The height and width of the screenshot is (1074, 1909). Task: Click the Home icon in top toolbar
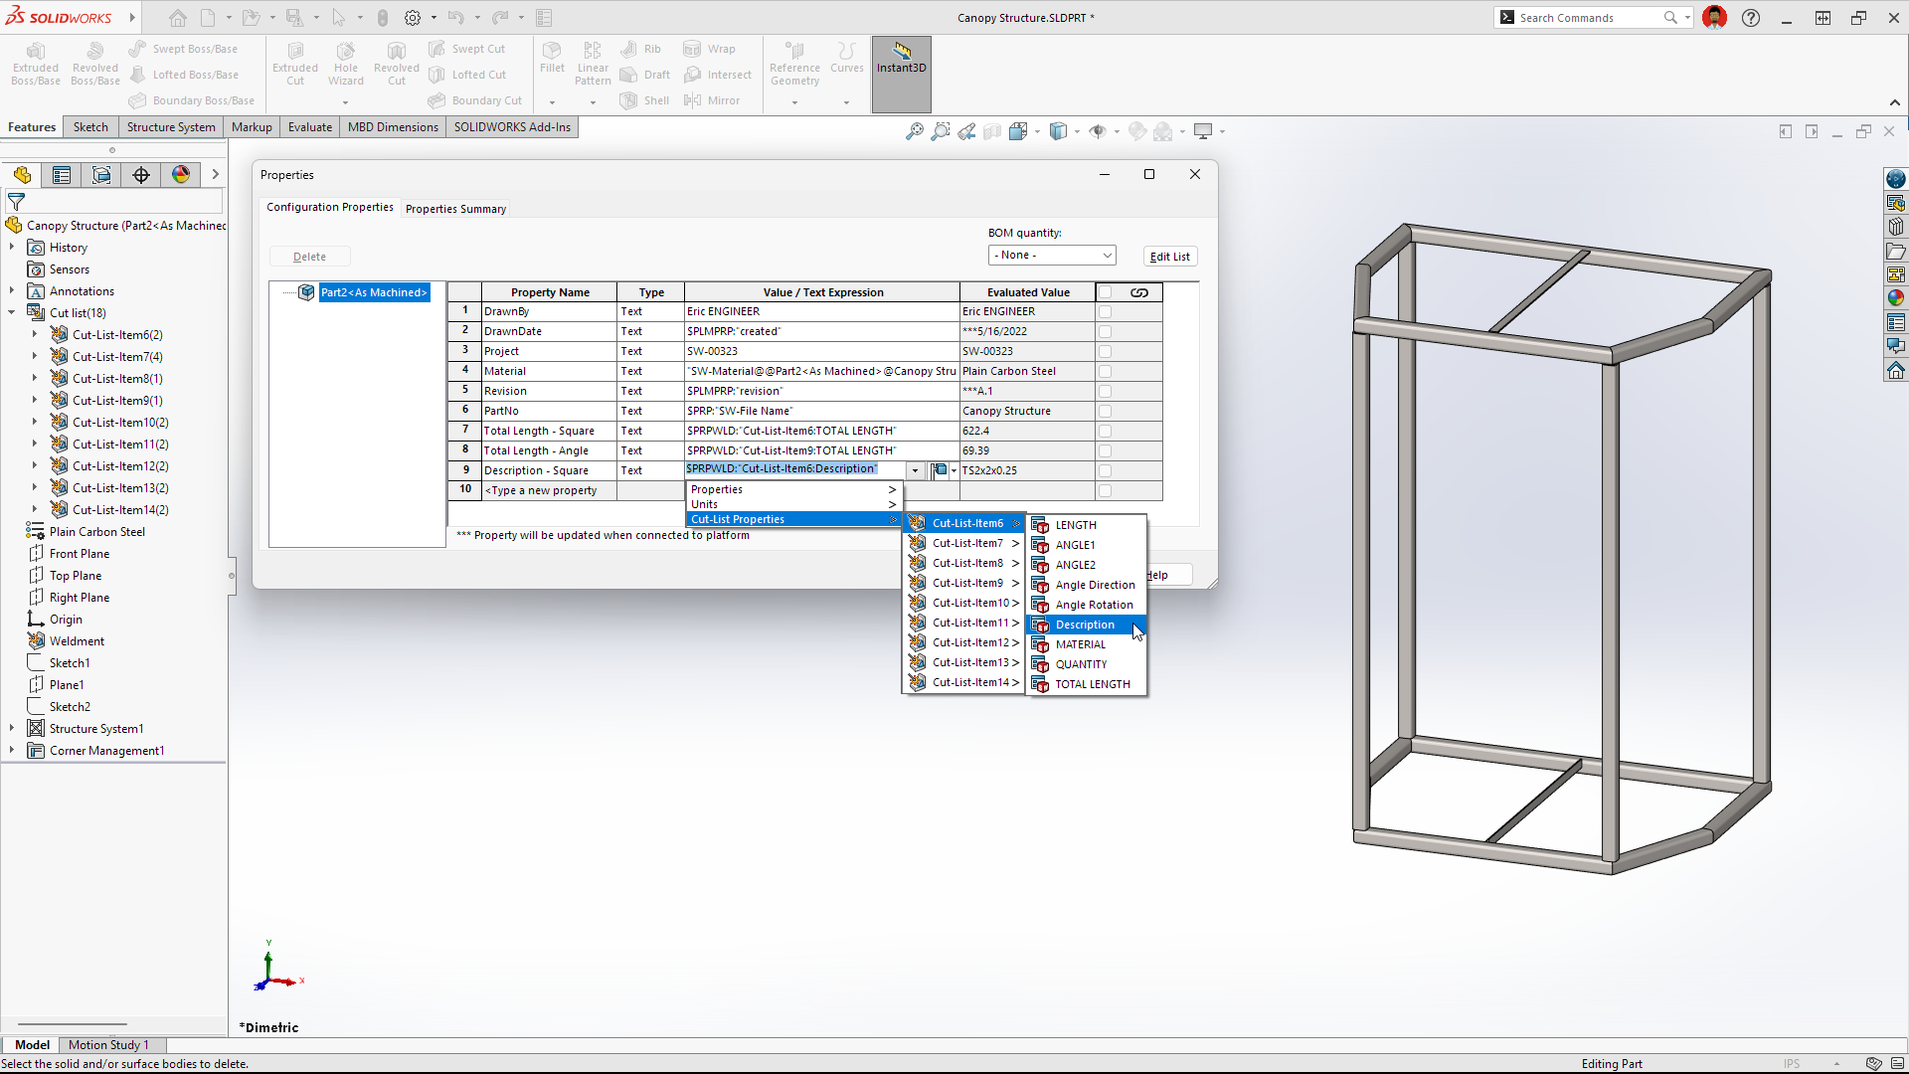point(178,18)
